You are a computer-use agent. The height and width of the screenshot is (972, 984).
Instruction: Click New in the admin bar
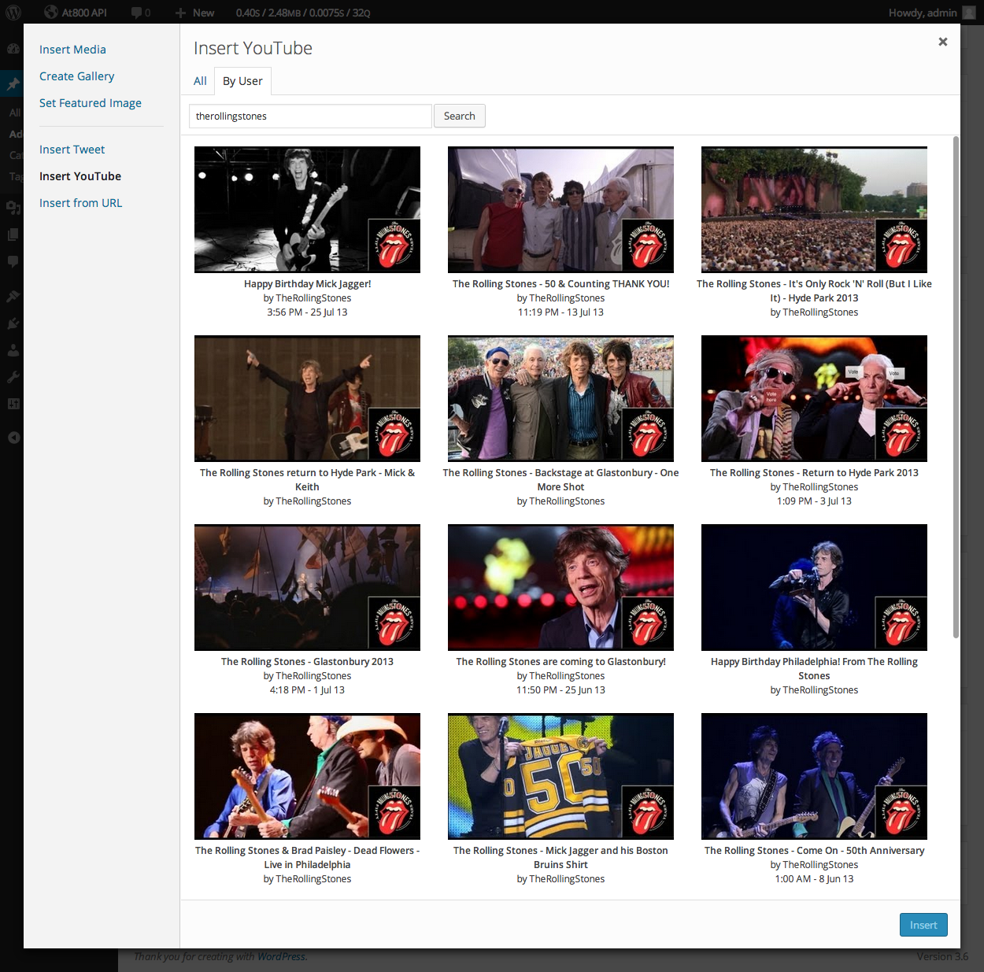[x=194, y=13]
